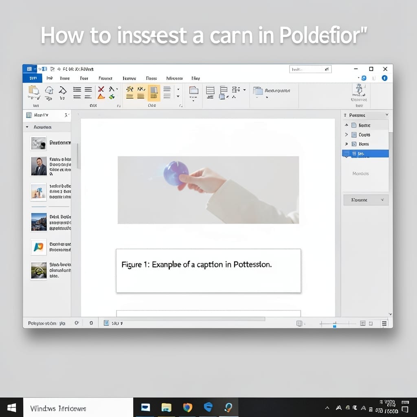Image resolution: width=417 pixels, height=417 pixels.
Task: Click the Windows taskbar search box
Action: (78, 407)
